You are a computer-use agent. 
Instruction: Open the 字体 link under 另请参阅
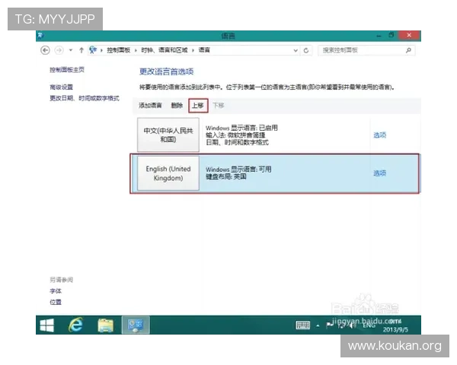coord(56,290)
